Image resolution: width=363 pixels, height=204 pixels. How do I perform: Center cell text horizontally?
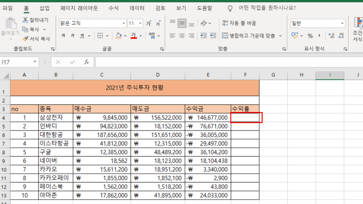(182, 36)
